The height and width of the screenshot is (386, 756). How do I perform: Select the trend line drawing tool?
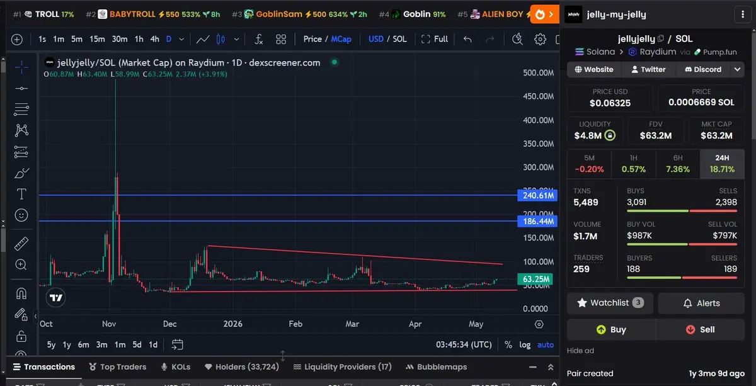coord(21,89)
